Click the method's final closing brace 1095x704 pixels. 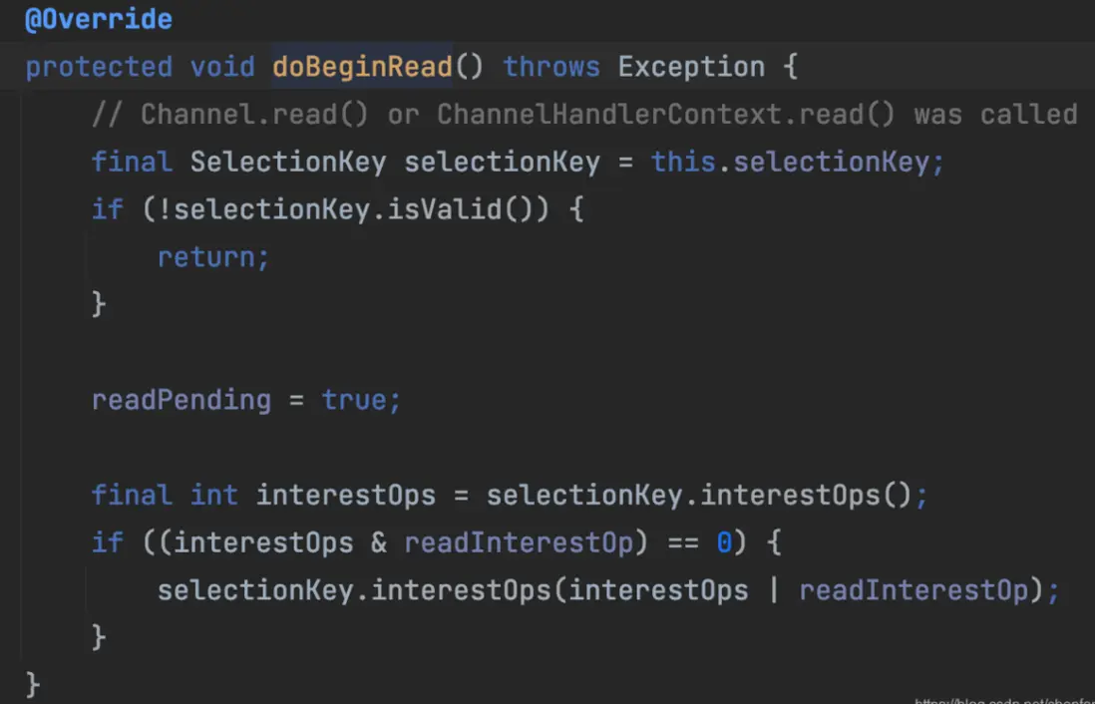click(x=33, y=684)
